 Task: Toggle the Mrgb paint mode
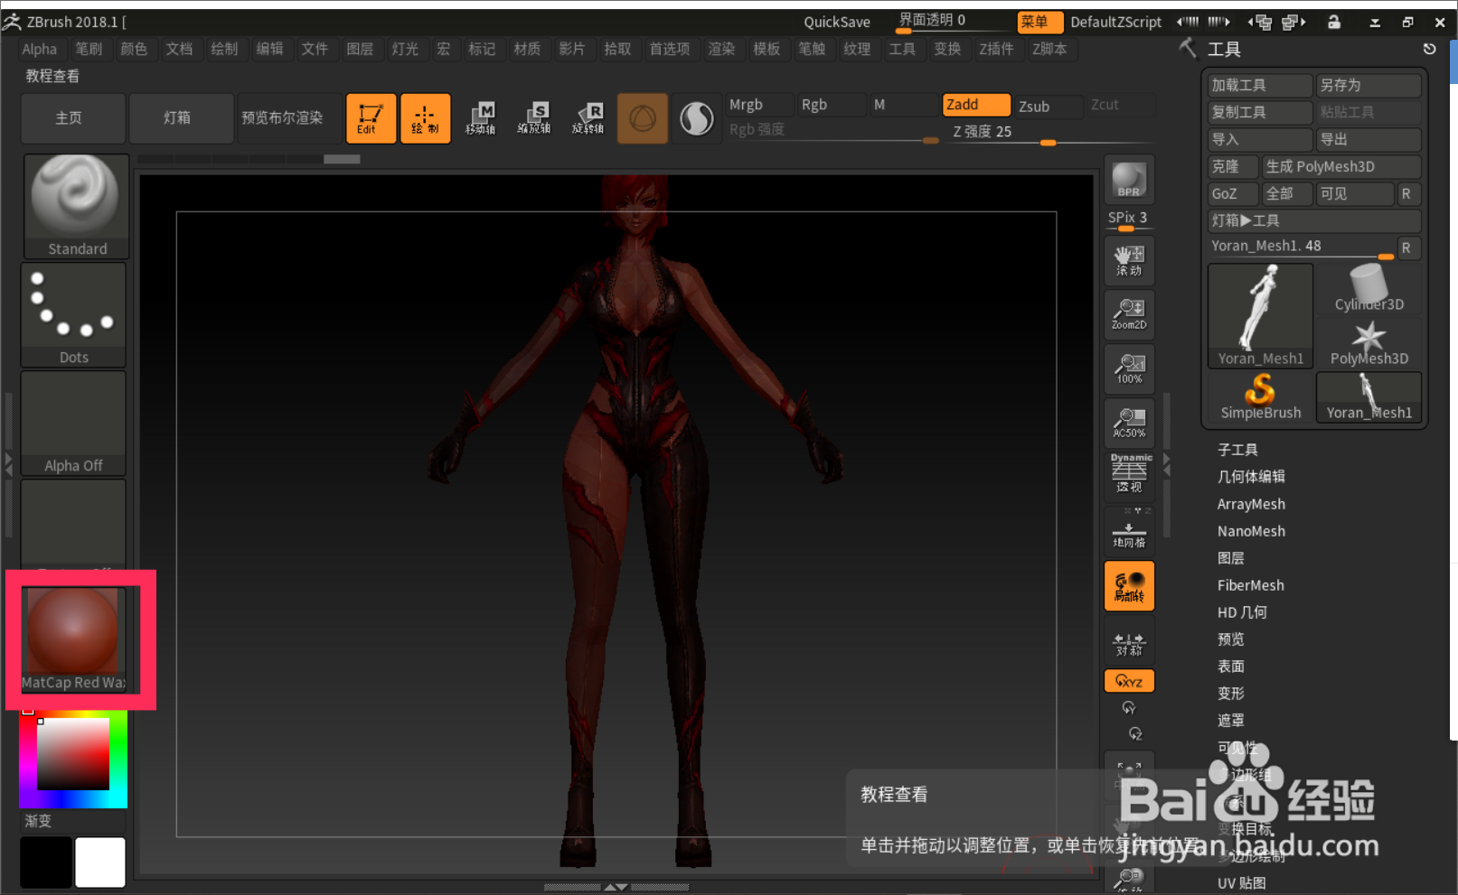tap(760, 105)
